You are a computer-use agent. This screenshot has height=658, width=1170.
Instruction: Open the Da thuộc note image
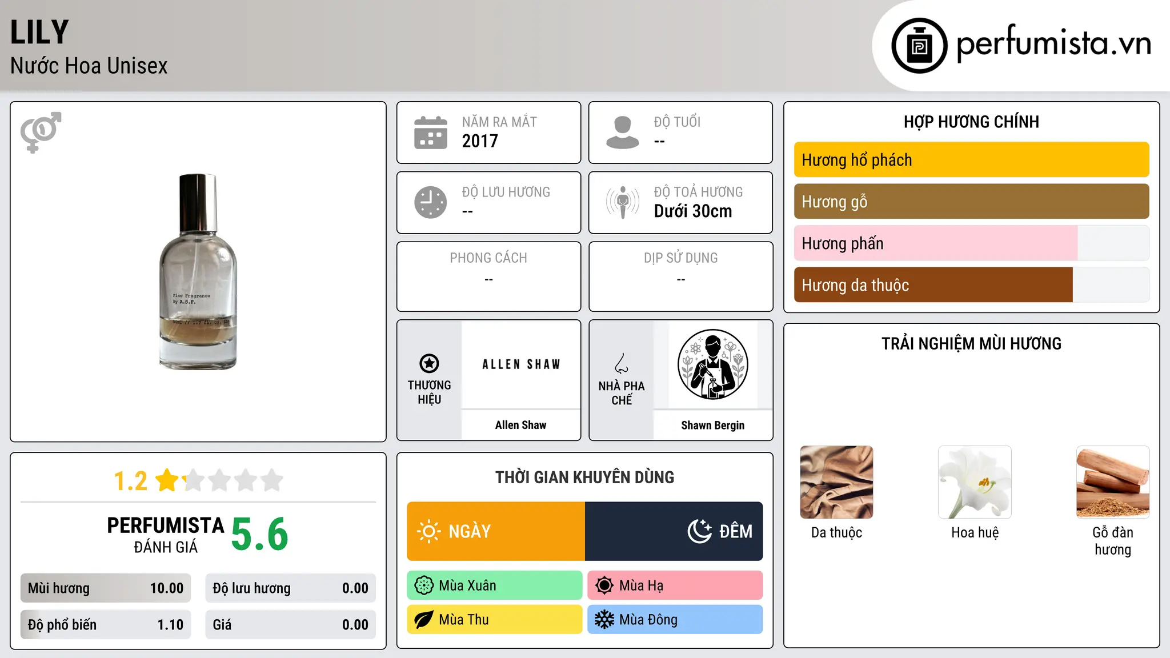coord(836,482)
